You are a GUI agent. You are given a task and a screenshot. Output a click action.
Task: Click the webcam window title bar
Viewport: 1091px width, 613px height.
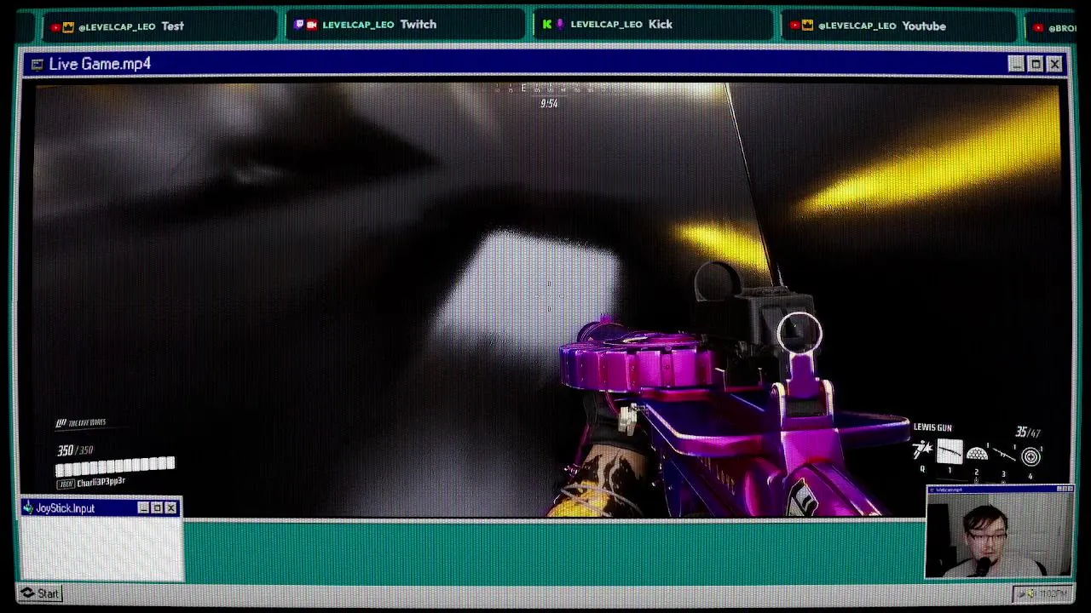pos(999,489)
